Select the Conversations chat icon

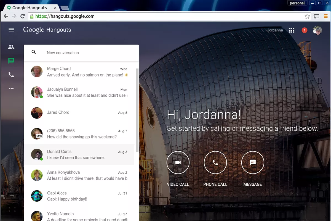click(11, 61)
